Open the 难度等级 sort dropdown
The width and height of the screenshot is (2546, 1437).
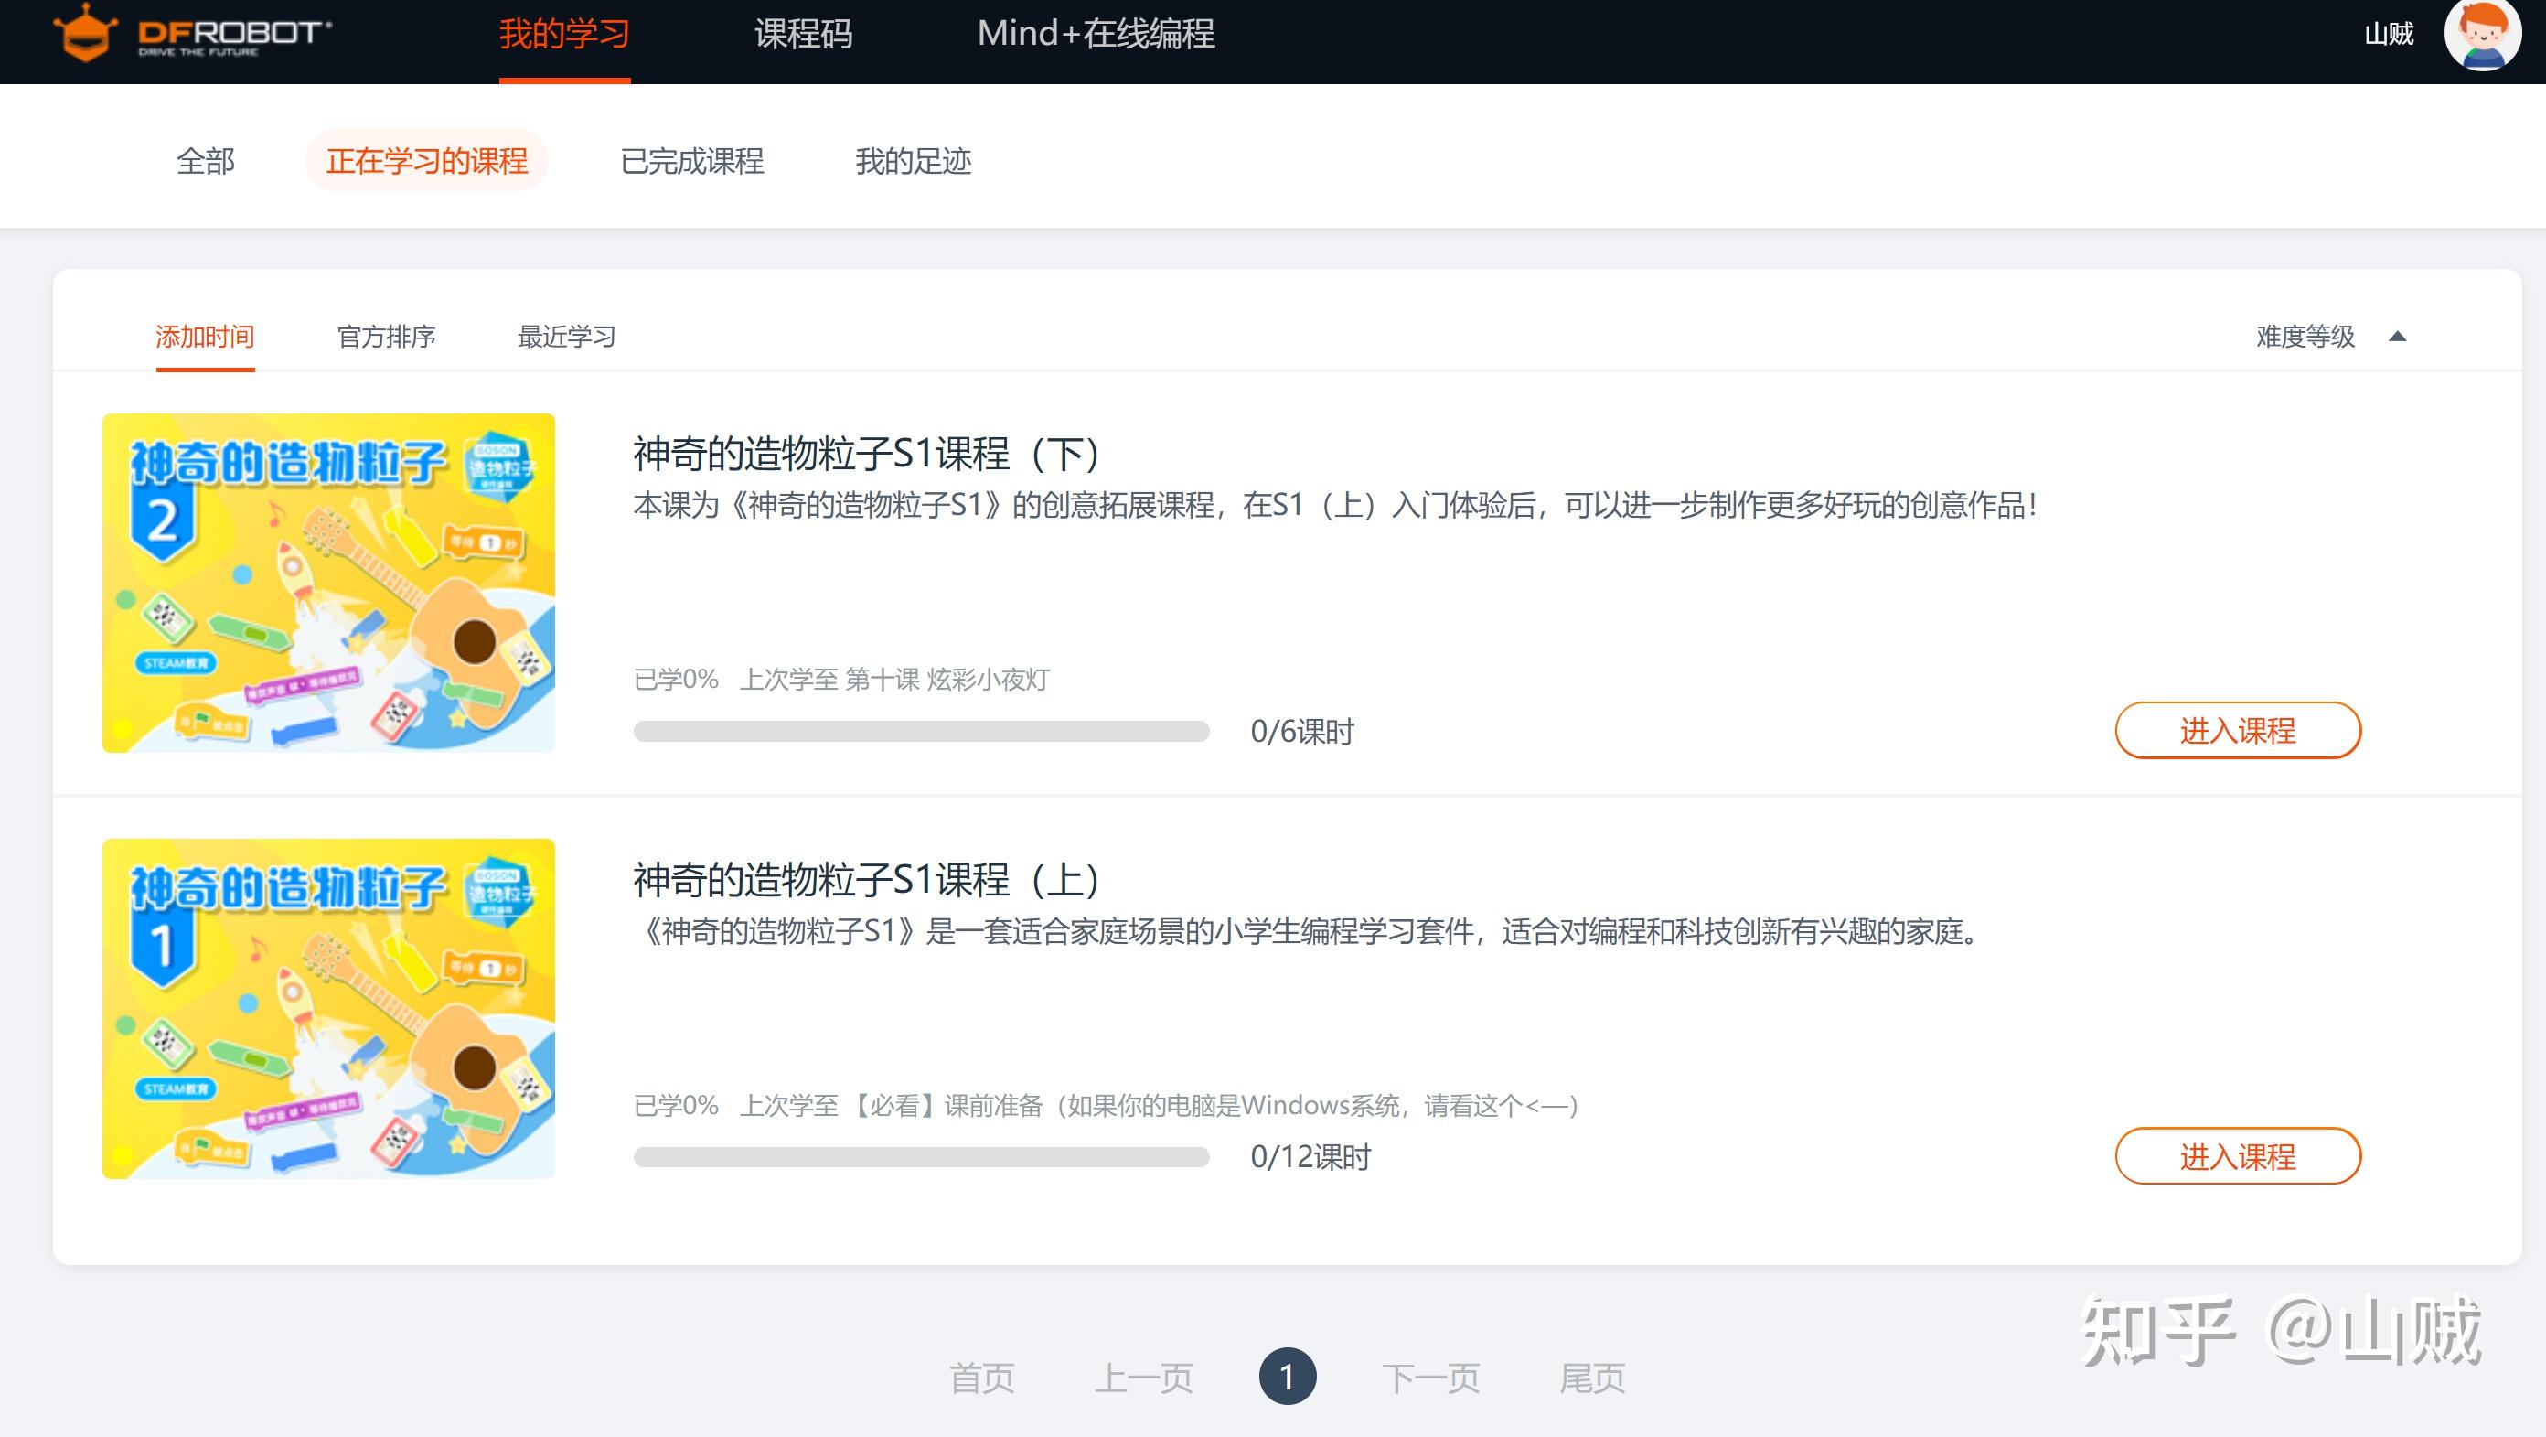click(x=2305, y=337)
